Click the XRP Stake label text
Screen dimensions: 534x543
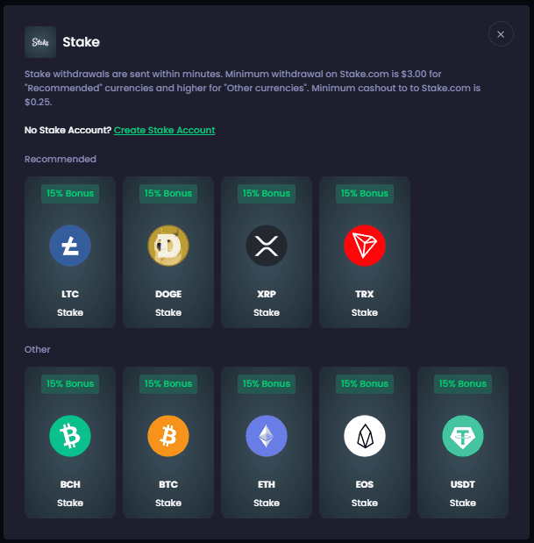[x=267, y=312]
